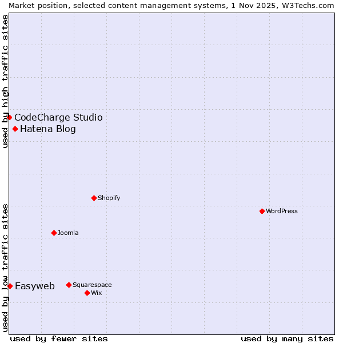Viewport: 343px width, 343px height.
Task: Click the red CodeCharge Studio data point
Action: (9, 117)
